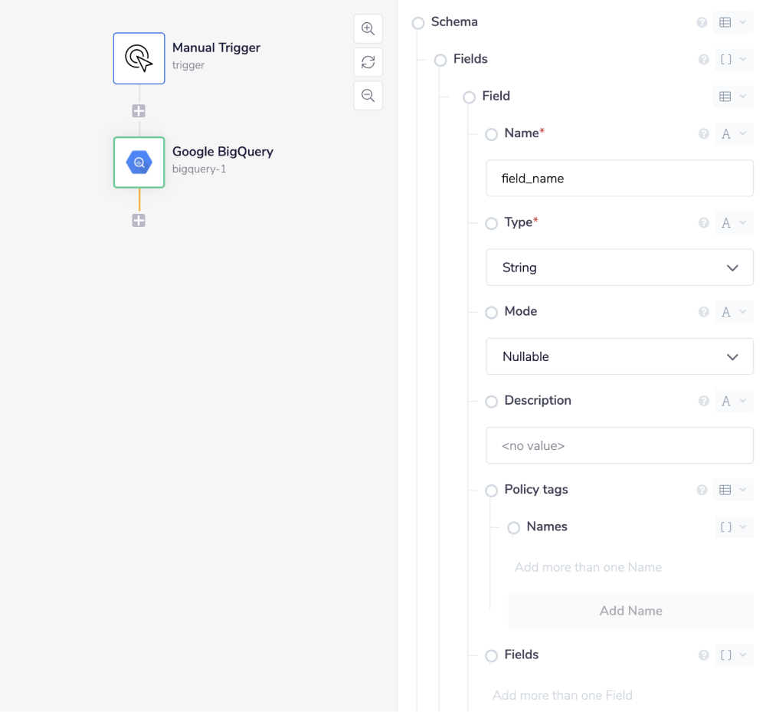The width and height of the screenshot is (766, 712).
Task: Open the help icon beside Name field
Action: 703,133
